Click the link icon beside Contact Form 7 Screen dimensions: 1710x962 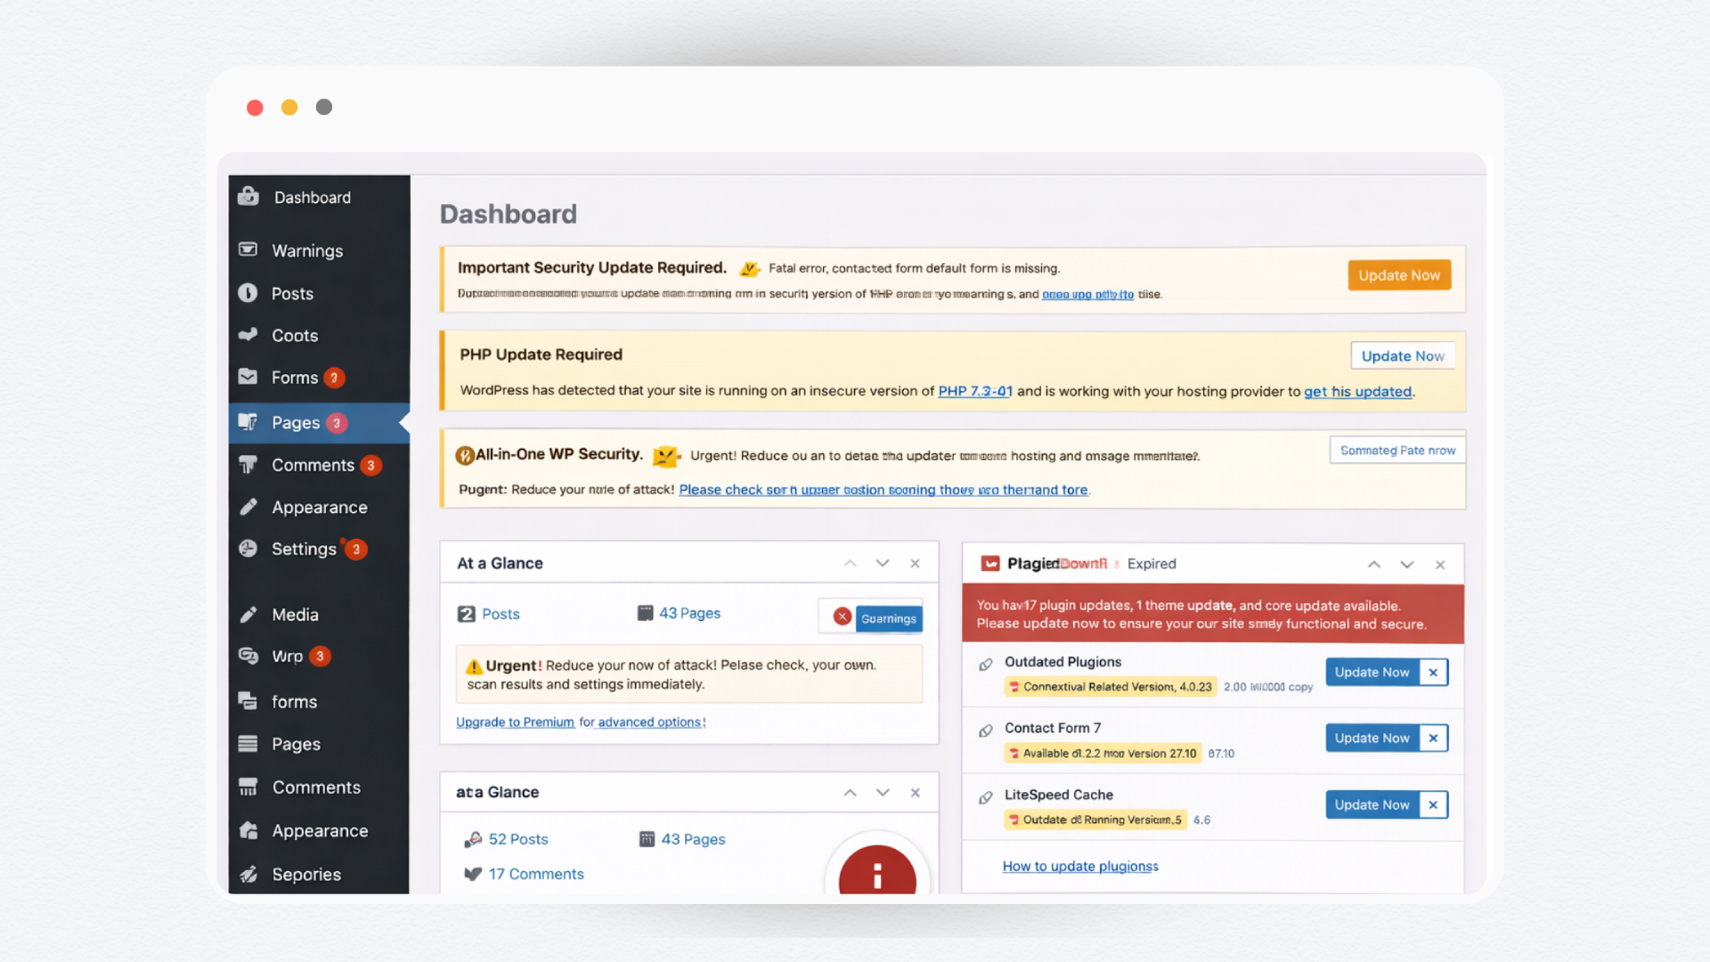coord(986,730)
